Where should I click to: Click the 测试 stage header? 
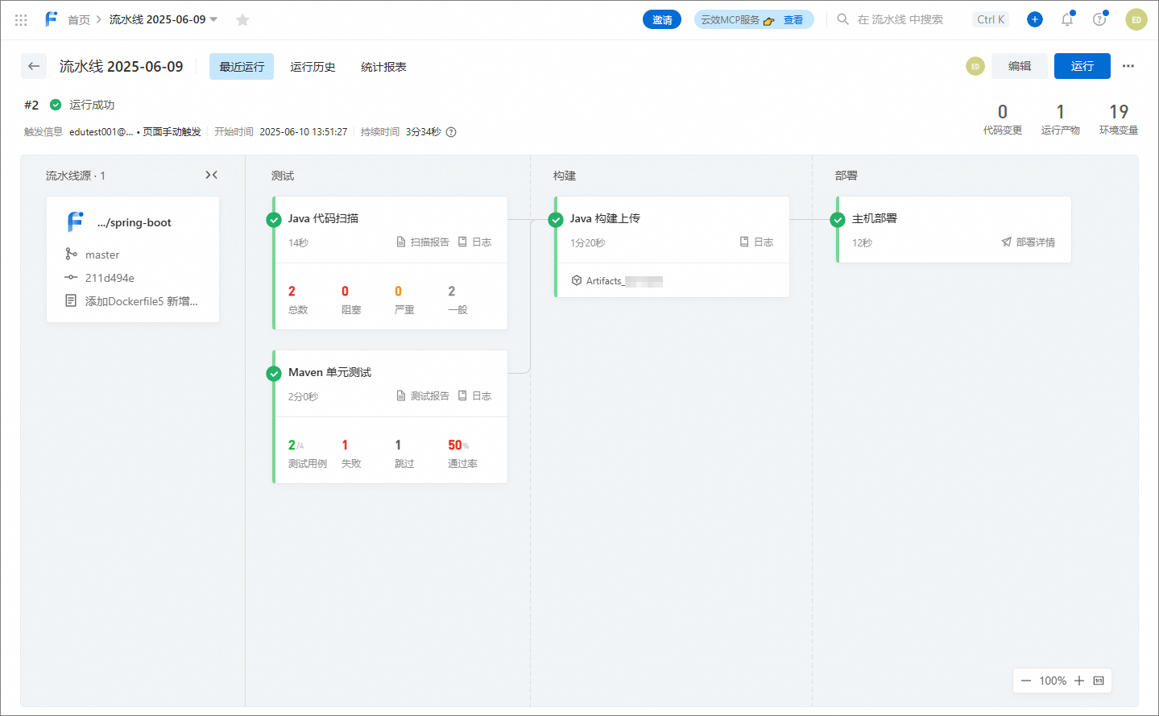click(283, 176)
